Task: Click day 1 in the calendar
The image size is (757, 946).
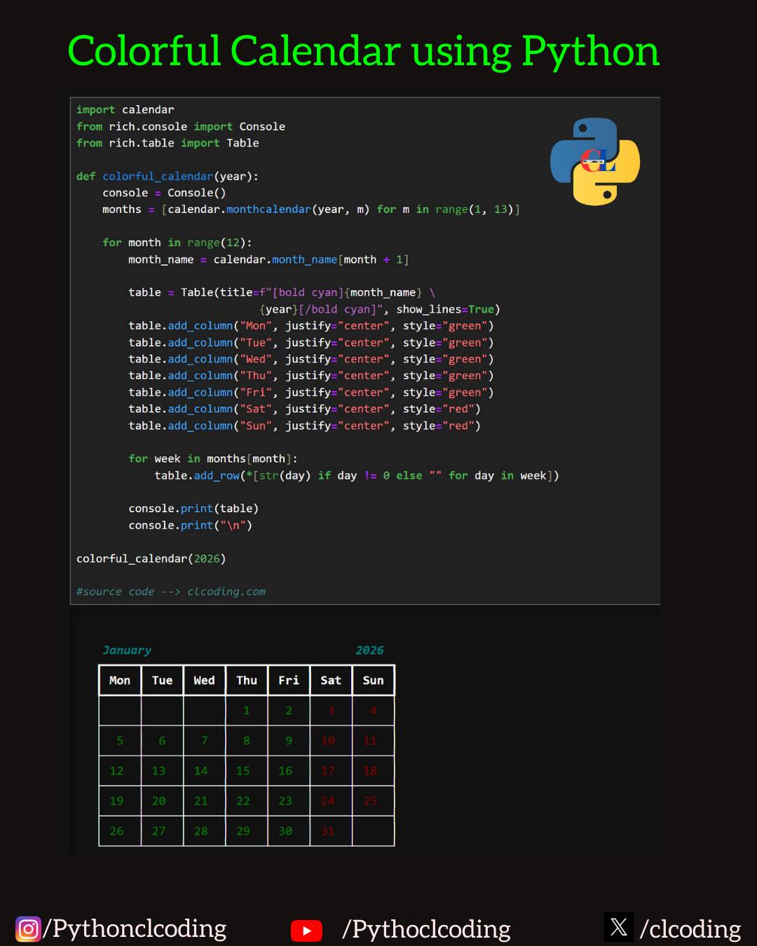Action: pos(247,711)
